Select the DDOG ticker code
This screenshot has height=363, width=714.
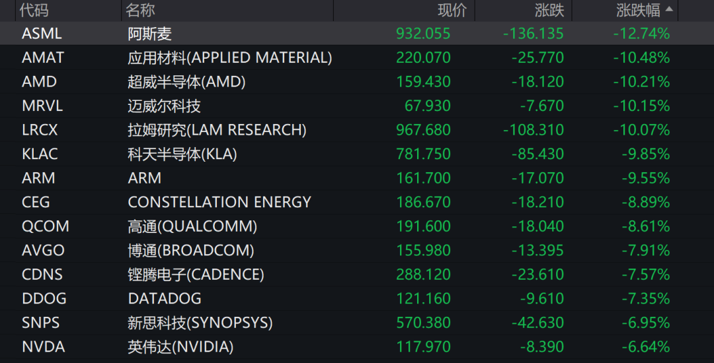point(44,298)
